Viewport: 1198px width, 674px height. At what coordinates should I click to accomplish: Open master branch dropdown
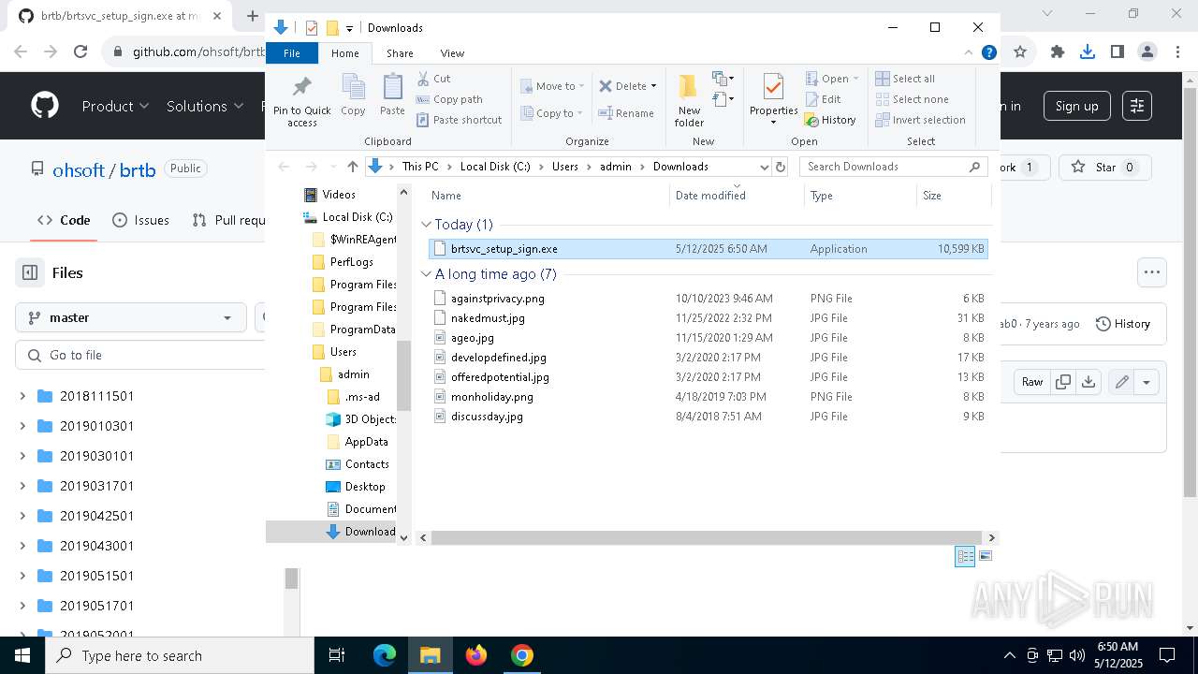pyautogui.click(x=130, y=317)
